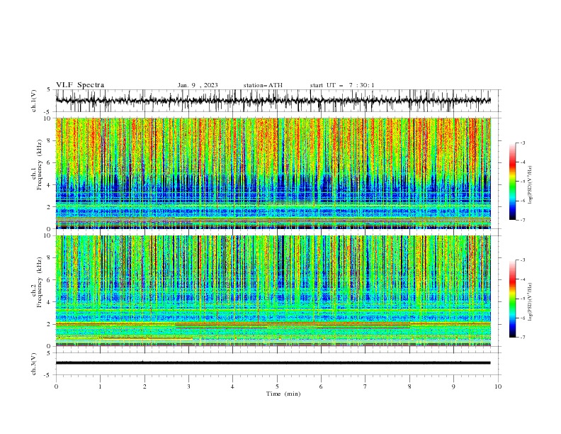The width and height of the screenshot is (561, 434).
Task: Click the ch.1 voltage waveform trace
Action: 273,101
